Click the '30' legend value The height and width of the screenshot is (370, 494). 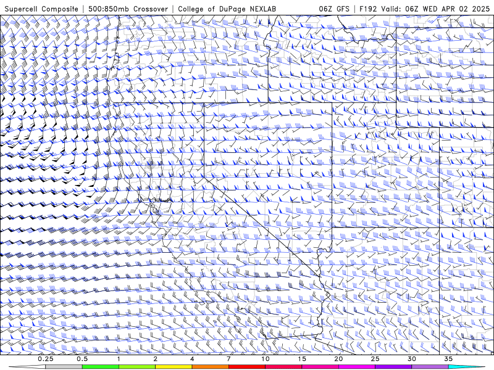pyautogui.click(x=411, y=359)
